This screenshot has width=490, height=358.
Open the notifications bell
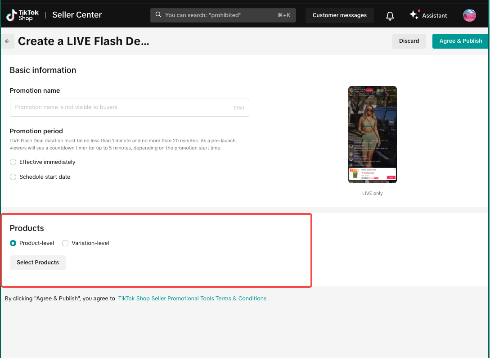[x=390, y=16]
